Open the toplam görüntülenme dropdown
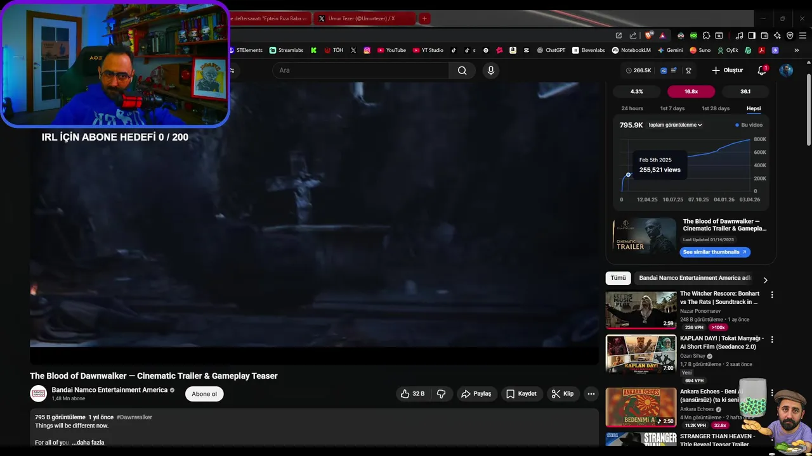Image resolution: width=812 pixels, height=456 pixels. click(x=675, y=125)
